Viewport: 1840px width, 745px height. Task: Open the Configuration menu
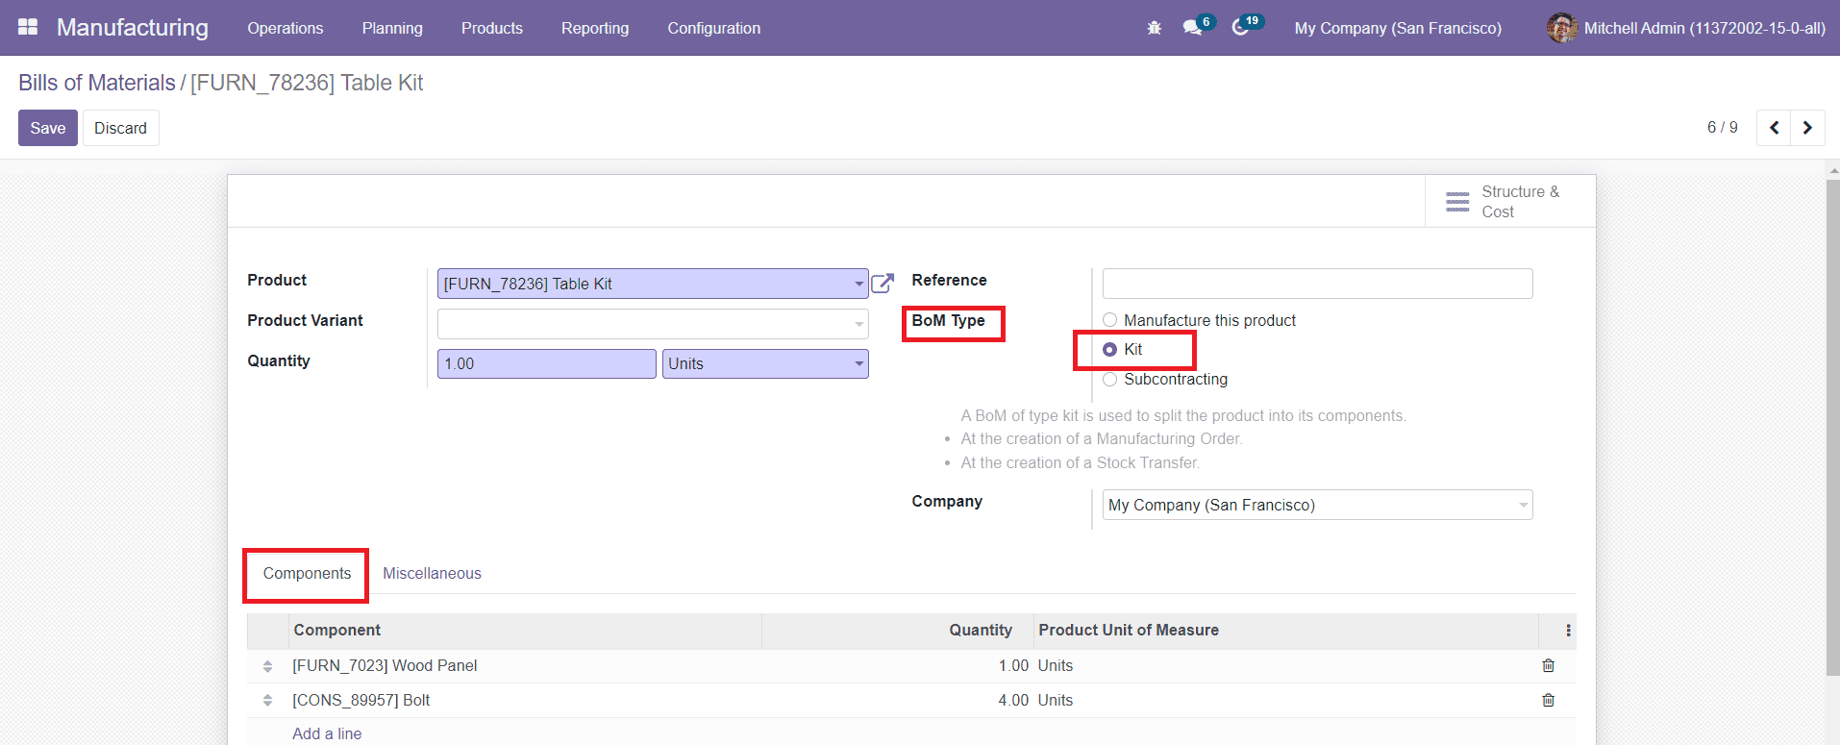click(713, 28)
